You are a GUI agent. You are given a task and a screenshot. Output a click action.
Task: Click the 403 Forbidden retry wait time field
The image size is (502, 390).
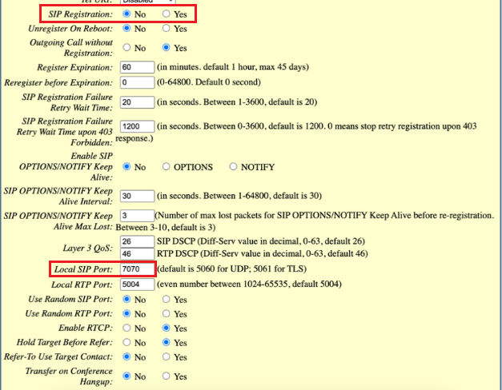click(138, 126)
